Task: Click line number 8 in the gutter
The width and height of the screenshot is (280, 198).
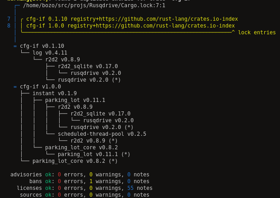Action: [9, 26]
